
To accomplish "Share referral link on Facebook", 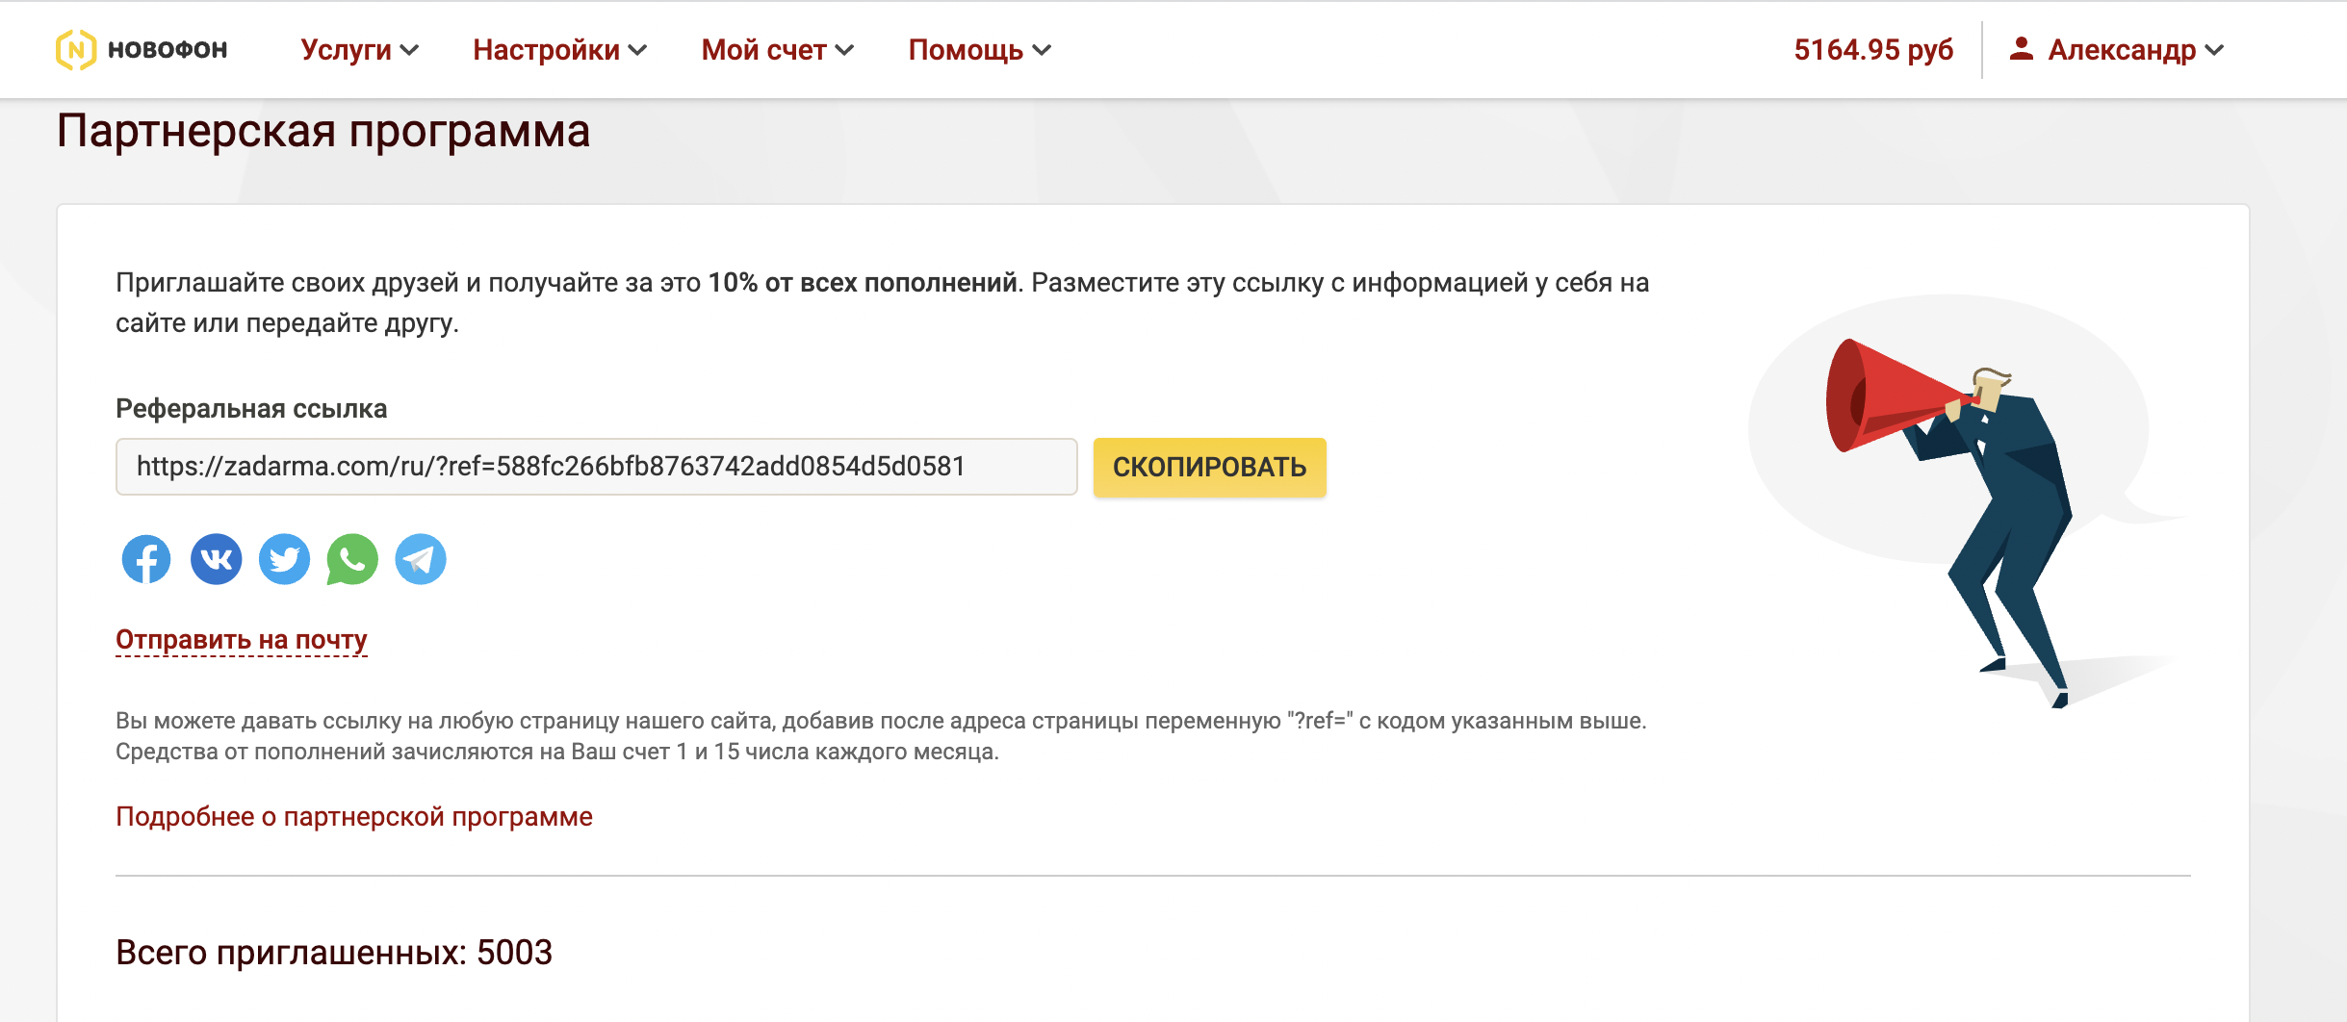I will coord(146,559).
